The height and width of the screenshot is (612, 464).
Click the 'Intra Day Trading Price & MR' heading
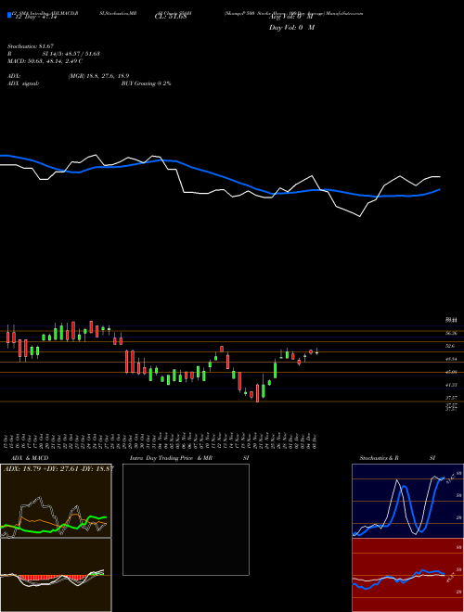point(171,458)
